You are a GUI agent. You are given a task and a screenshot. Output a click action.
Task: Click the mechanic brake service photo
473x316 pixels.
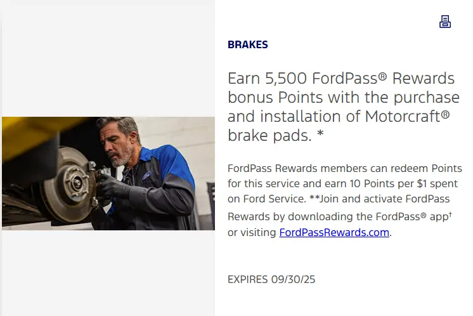[x=108, y=173]
